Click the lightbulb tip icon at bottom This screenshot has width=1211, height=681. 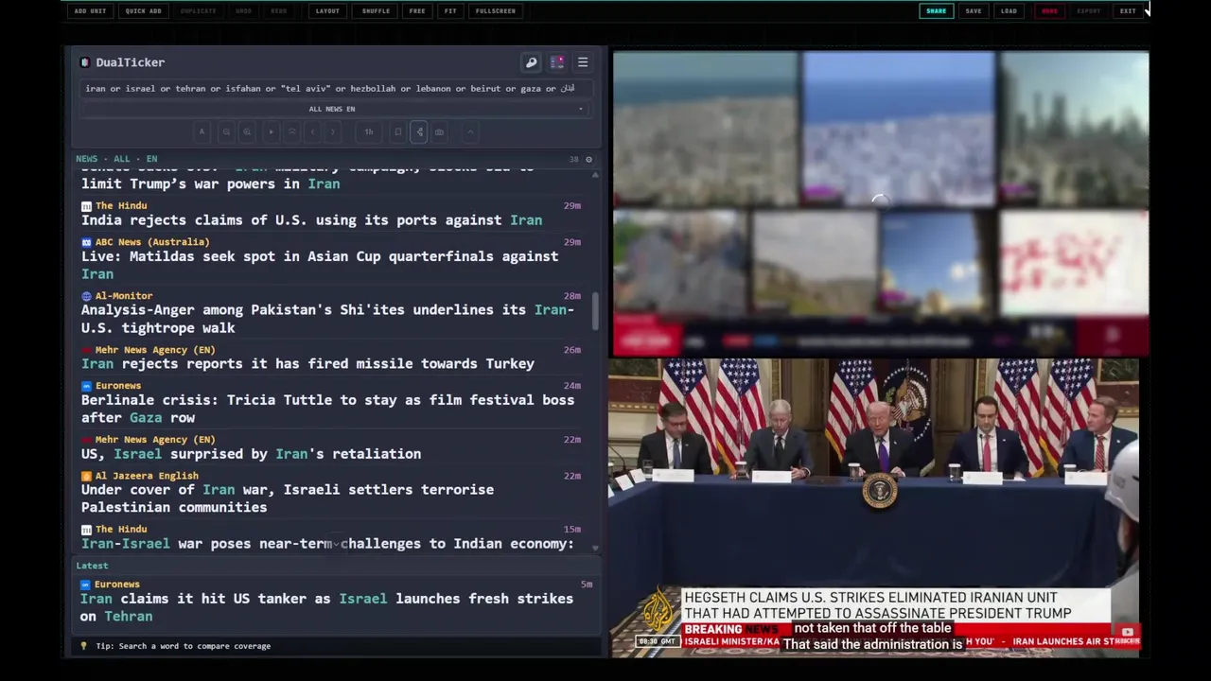pyautogui.click(x=83, y=646)
